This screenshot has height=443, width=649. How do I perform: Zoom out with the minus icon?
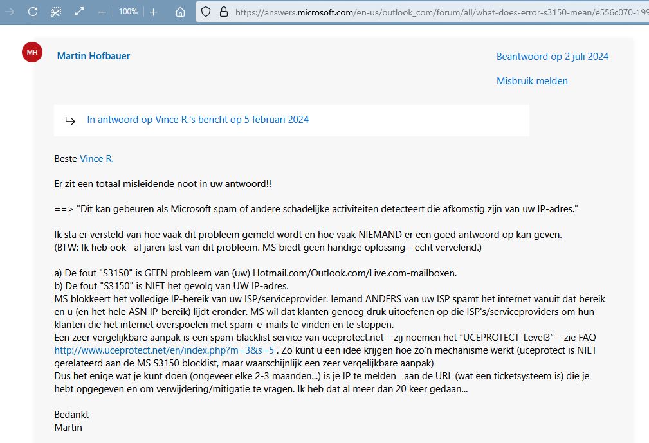(102, 12)
